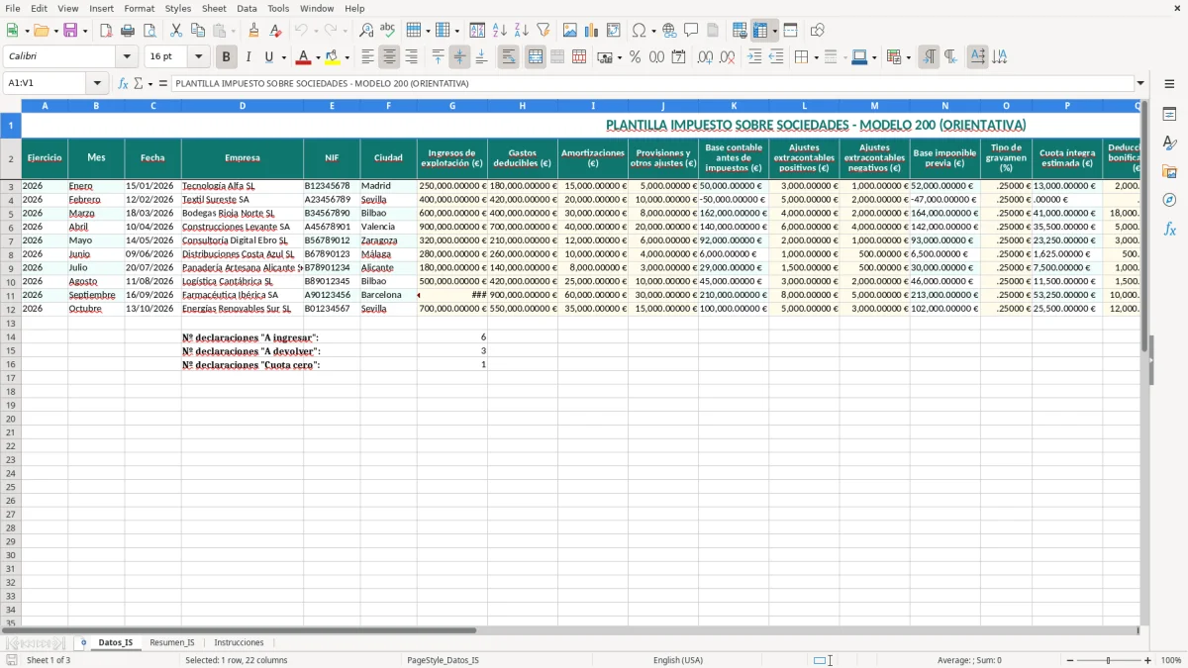Adjust the zoom slider handle
This screenshot has width=1188, height=668.
point(1109,660)
